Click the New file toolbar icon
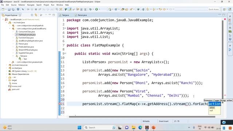The width and height of the screenshot is (233, 131). pyautogui.click(x=3, y=9)
